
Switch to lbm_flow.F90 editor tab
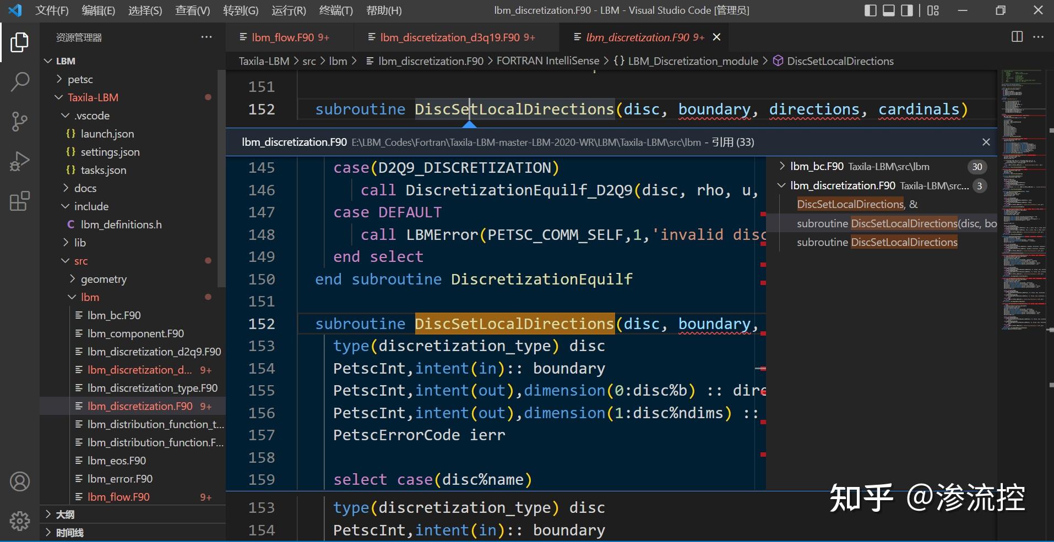point(284,37)
